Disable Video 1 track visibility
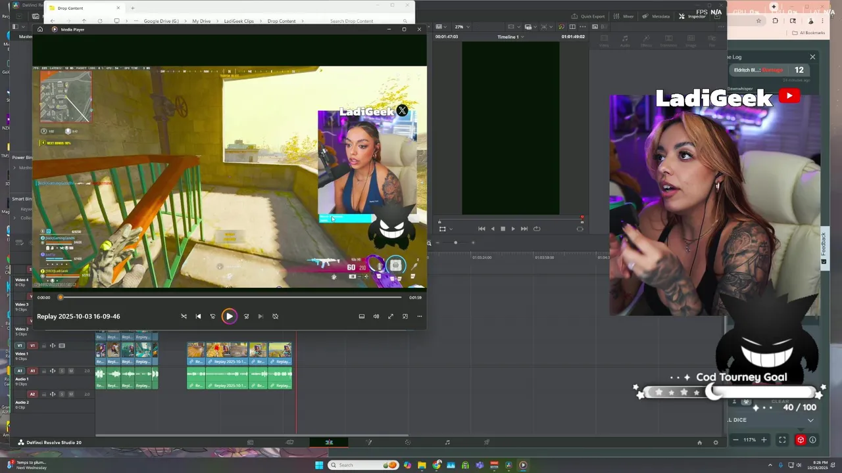Screen dimensions: 842x473 click(x=62, y=346)
